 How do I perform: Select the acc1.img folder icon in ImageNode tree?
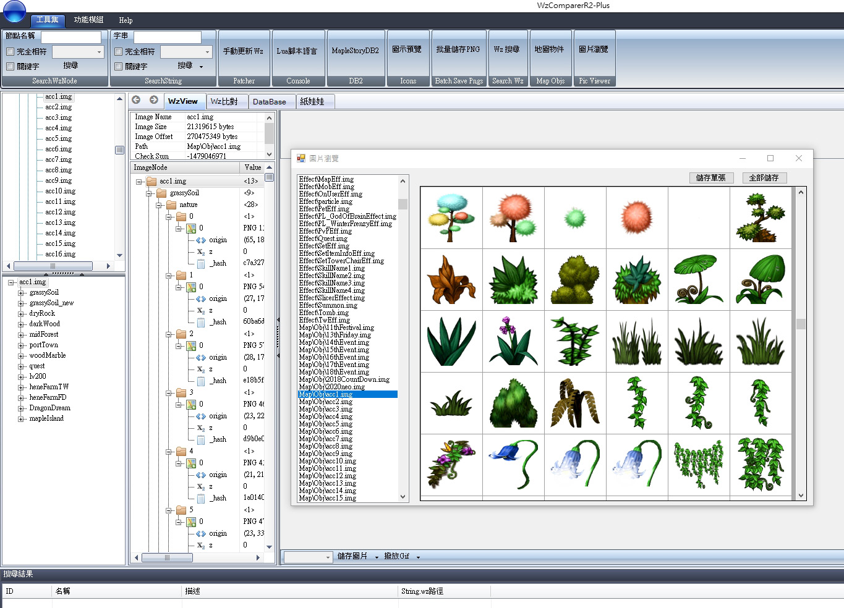click(x=151, y=181)
